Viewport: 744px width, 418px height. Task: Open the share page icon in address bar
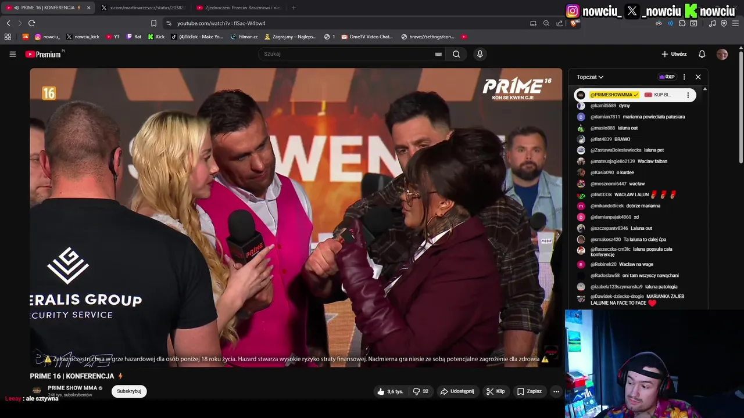(x=559, y=23)
